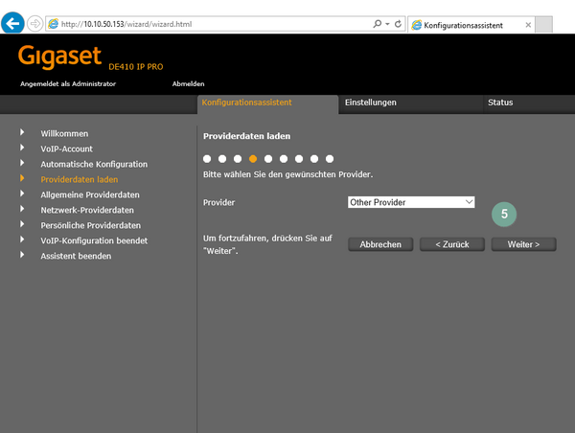Viewport: 575px width, 433px height.
Task: Click the arrow icon beside Willkommen
Action: [x=23, y=133]
